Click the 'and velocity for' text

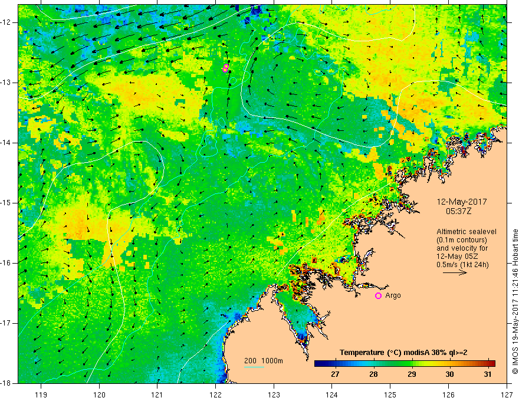(462, 248)
